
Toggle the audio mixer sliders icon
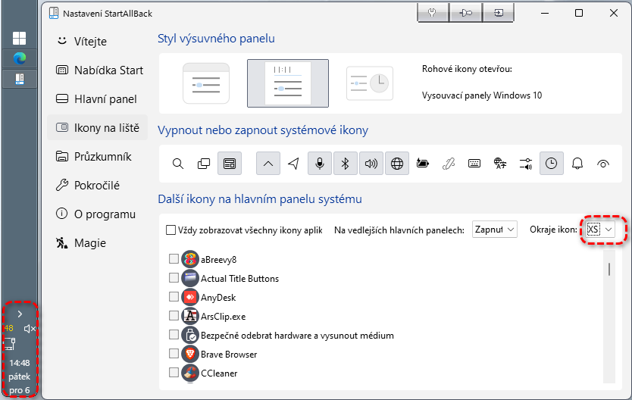pos(526,164)
